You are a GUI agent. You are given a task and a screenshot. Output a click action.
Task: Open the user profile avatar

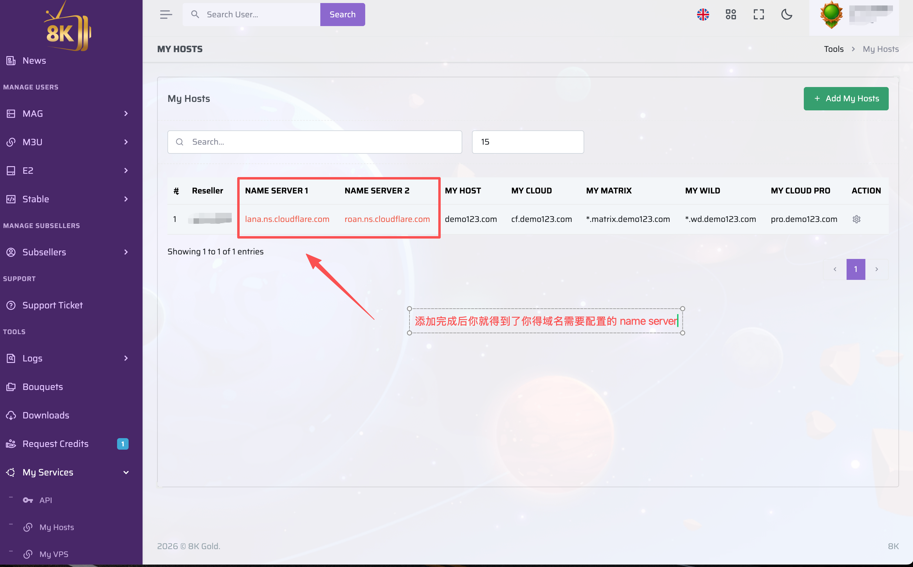[x=831, y=15]
